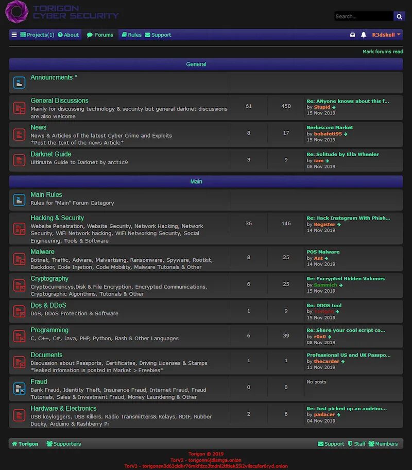
Task: Click the Cryptography forum icon
Action: [x=19, y=286]
